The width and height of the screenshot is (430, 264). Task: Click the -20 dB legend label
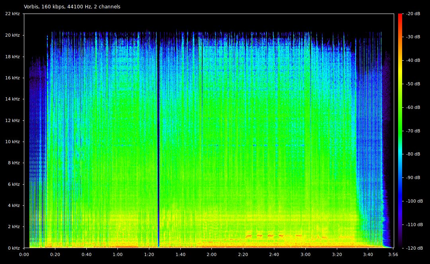(x=413, y=14)
